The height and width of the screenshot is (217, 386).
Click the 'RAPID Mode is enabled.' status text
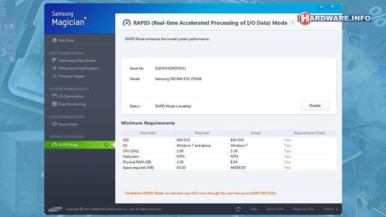173,106
